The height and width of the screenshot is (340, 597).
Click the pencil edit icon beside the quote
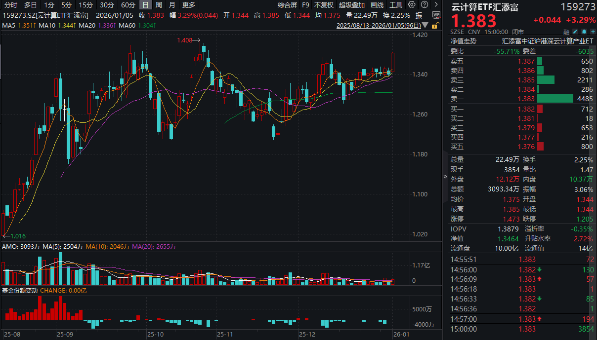click(x=575, y=32)
